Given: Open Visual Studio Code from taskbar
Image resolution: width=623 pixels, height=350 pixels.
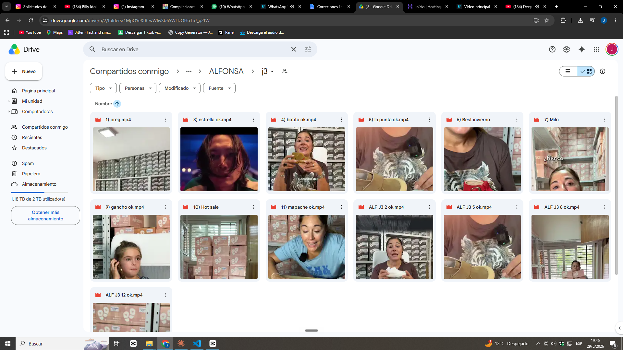Looking at the screenshot, I should click(x=197, y=344).
